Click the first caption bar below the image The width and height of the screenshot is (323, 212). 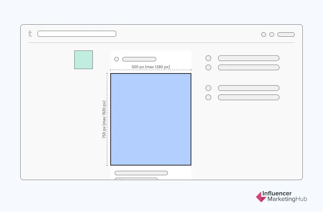click(141, 173)
